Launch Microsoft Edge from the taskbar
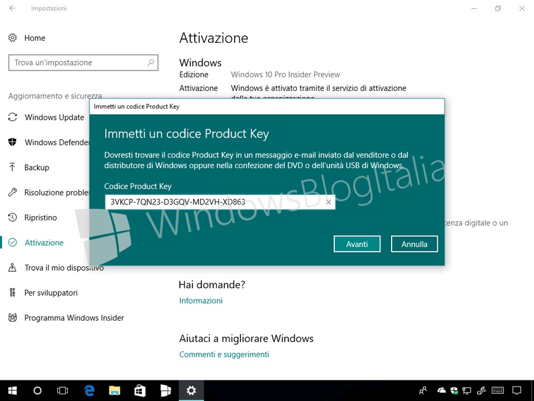 point(89,390)
